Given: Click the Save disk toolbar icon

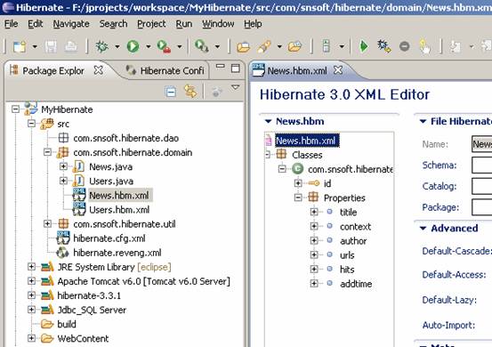Looking at the screenshot, I should point(51,47).
